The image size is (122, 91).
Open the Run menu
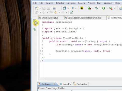pos(99,3)
